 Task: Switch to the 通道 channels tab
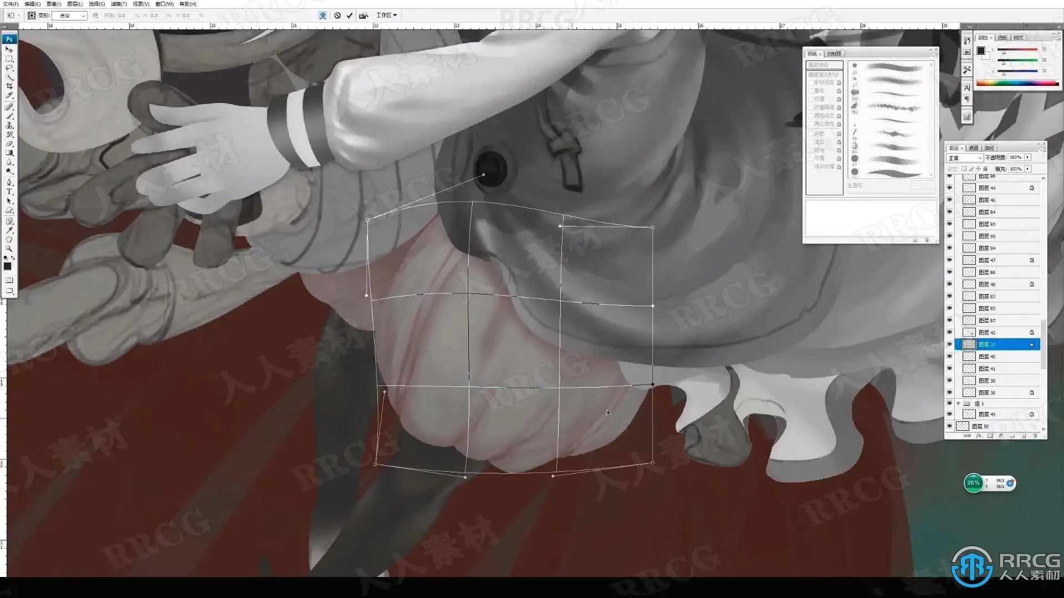(973, 148)
